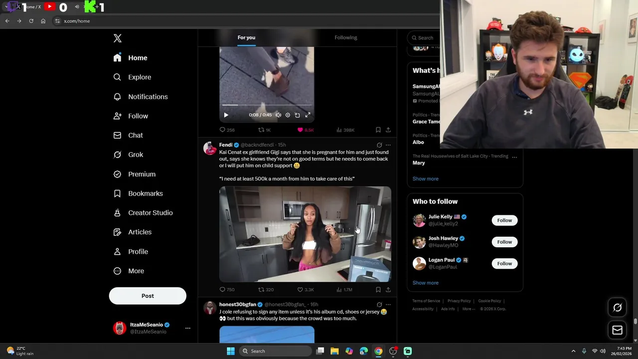Viewport: 638px width, 359px height.
Task: Click Show more under Who to follow
Action: (425, 283)
